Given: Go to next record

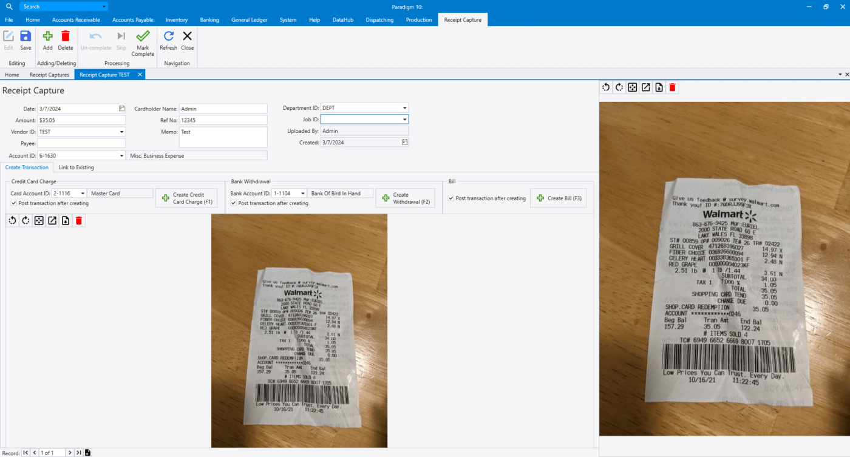Looking at the screenshot, I should tap(70, 453).
